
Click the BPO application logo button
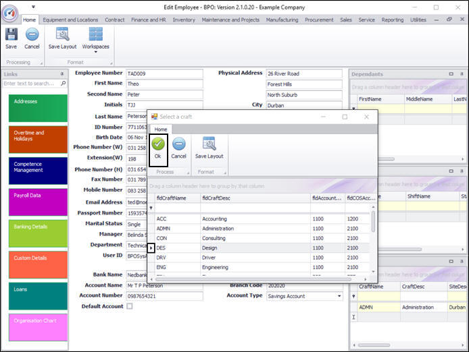(9, 13)
